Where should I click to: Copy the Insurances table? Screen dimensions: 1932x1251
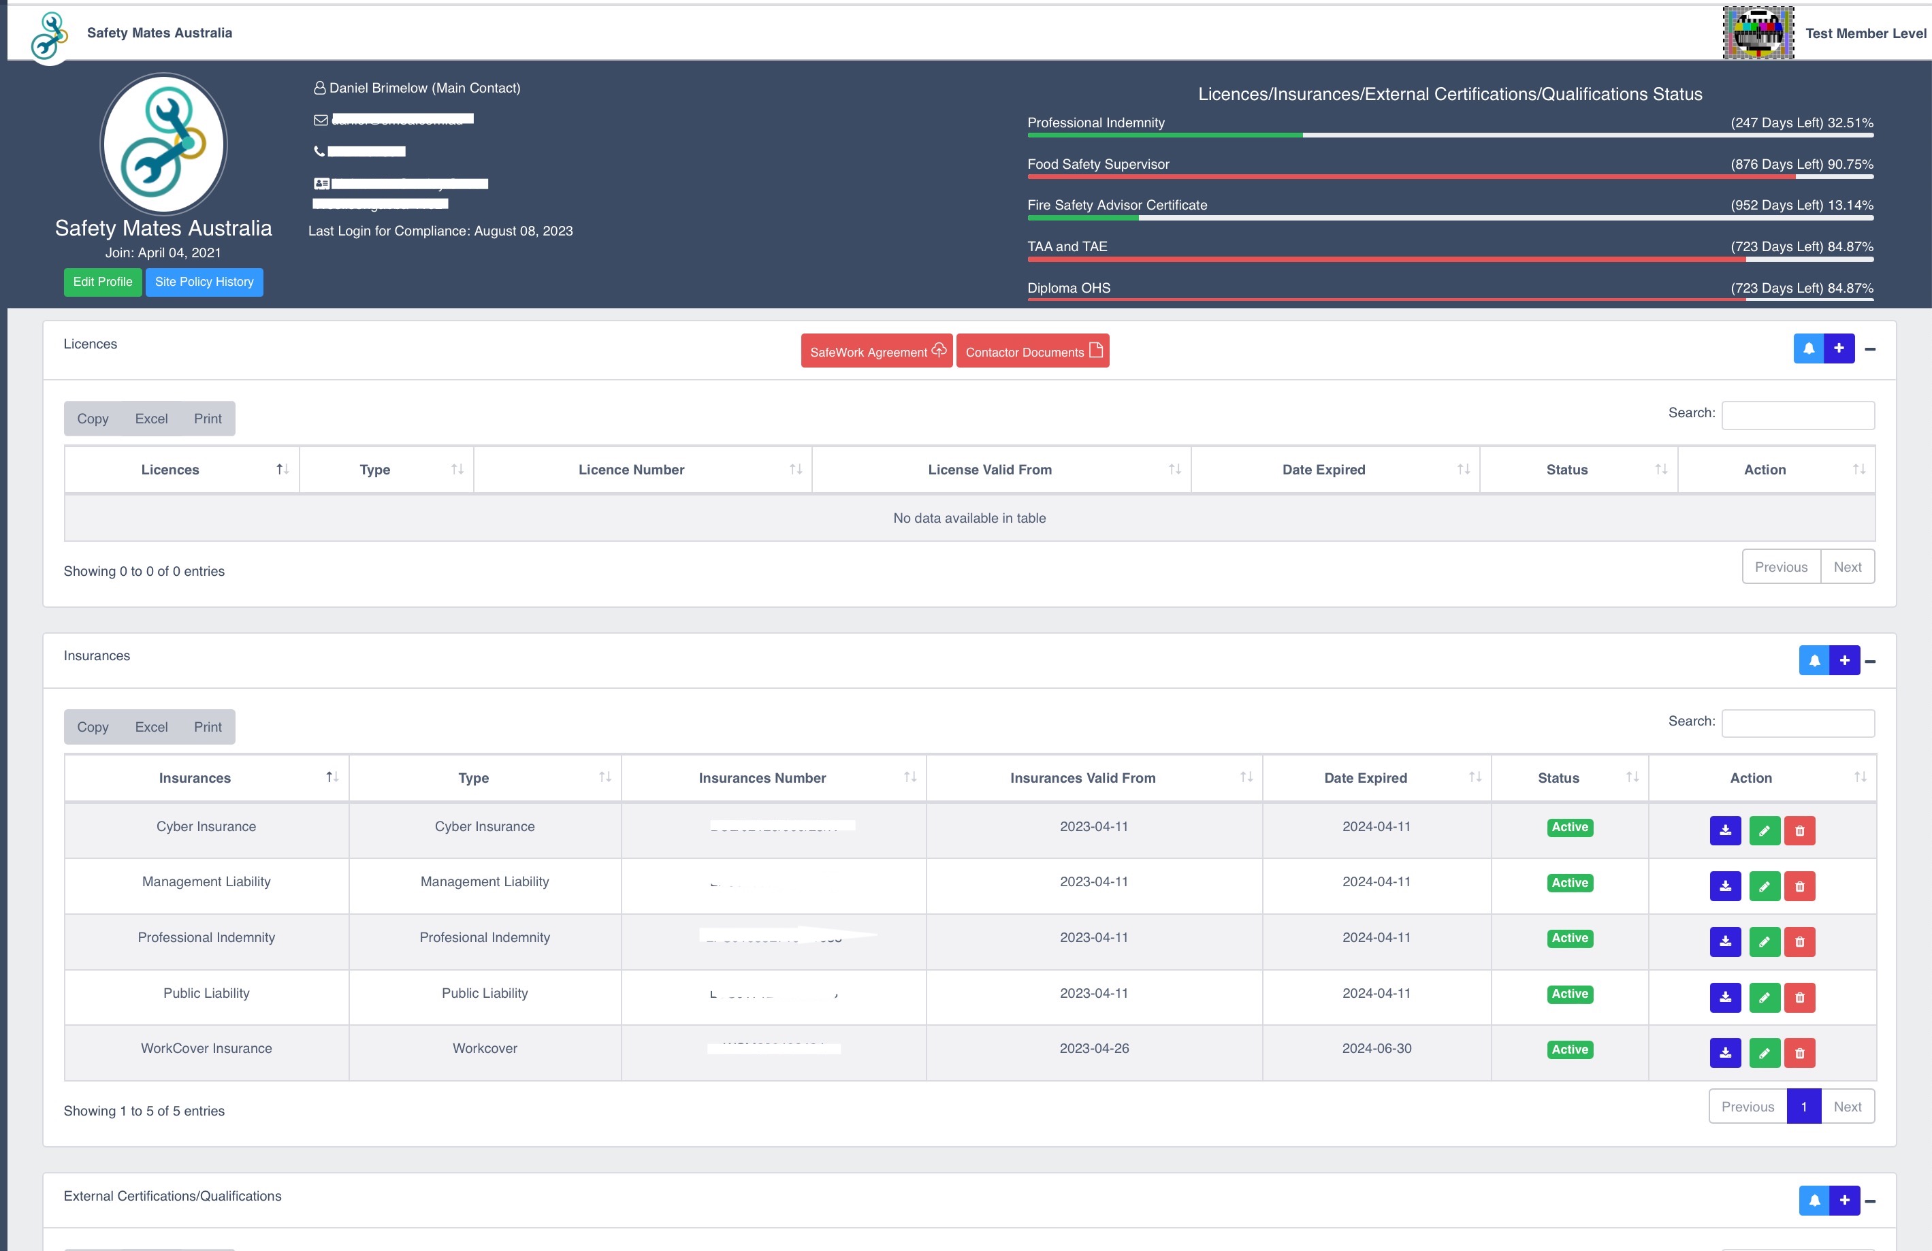coord(93,728)
